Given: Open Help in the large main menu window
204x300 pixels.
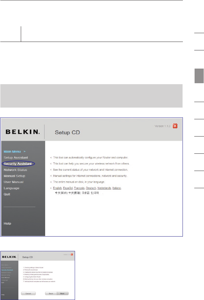Looking at the screenshot, I should [x=7, y=224].
